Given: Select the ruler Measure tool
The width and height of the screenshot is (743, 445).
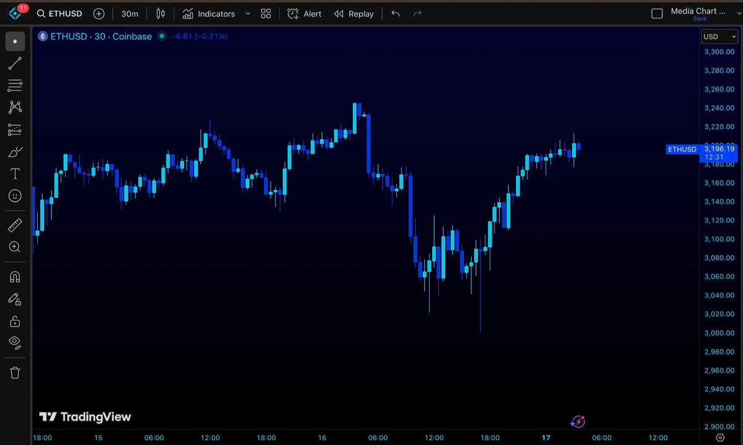Looking at the screenshot, I should pyautogui.click(x=15, y=225).
